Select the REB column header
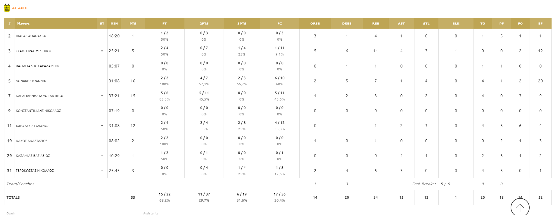Image resolution: width=553 pixels, height=215 pixels. 375,24
